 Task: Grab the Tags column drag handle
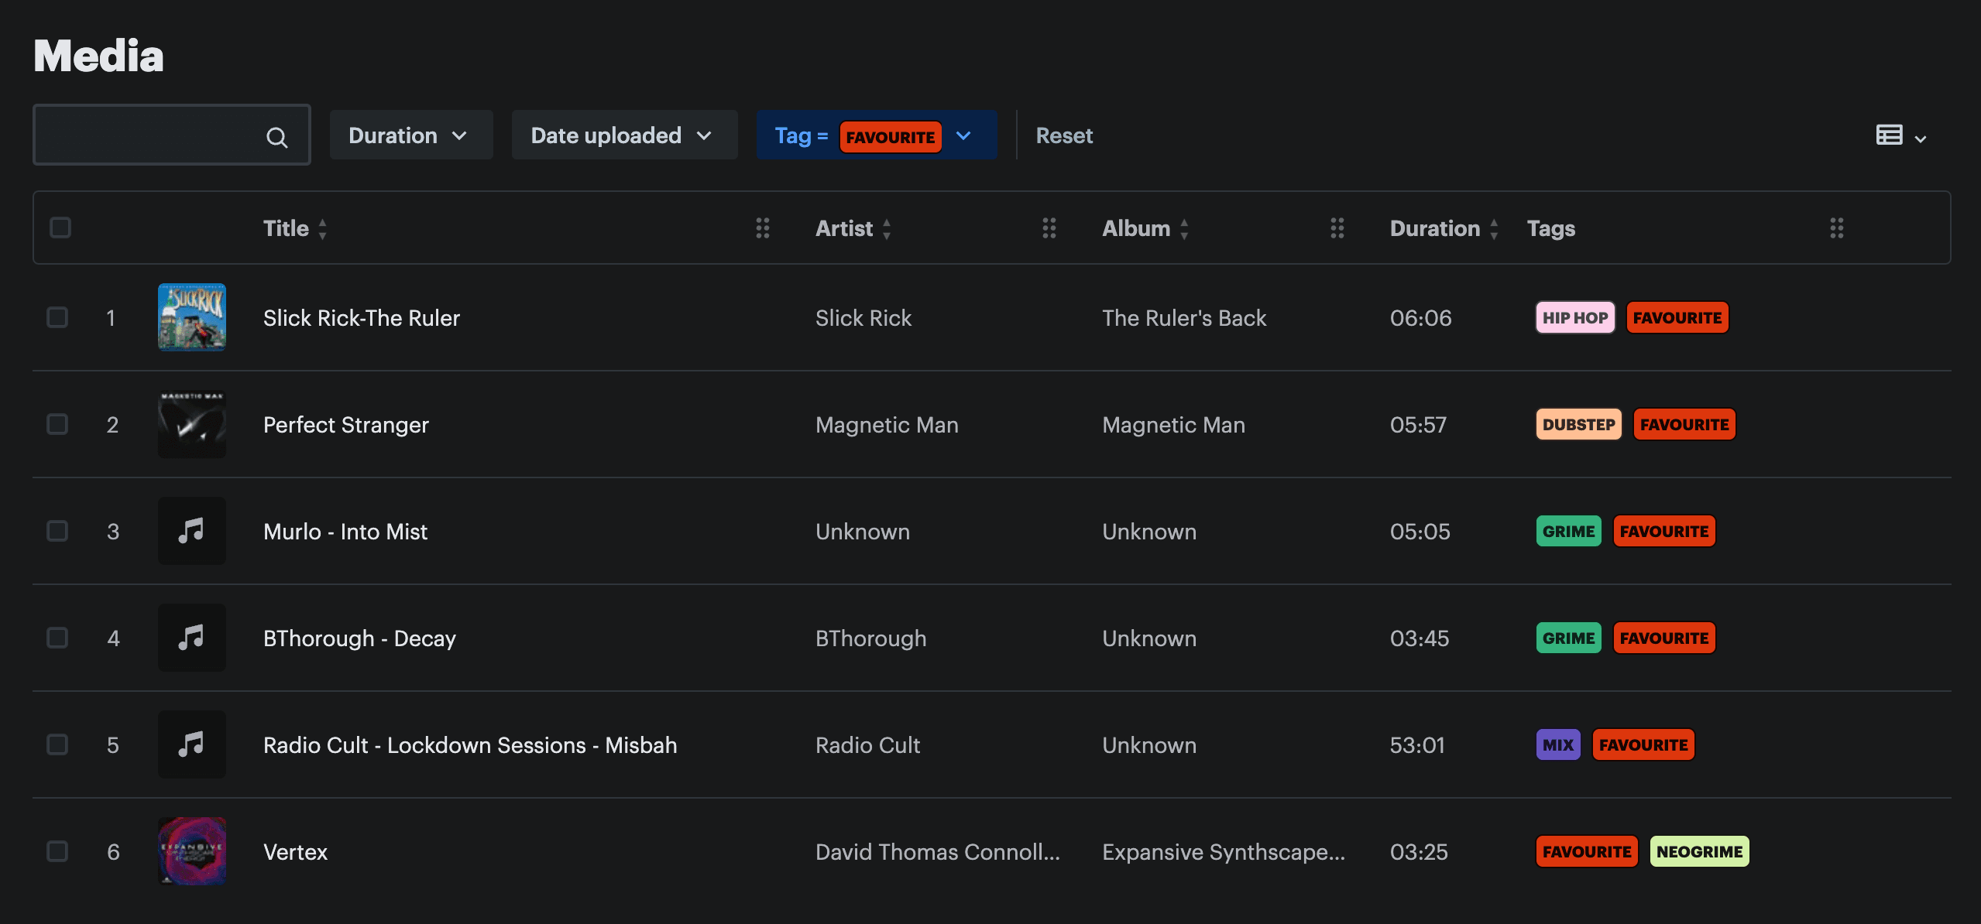(1836, 228)
